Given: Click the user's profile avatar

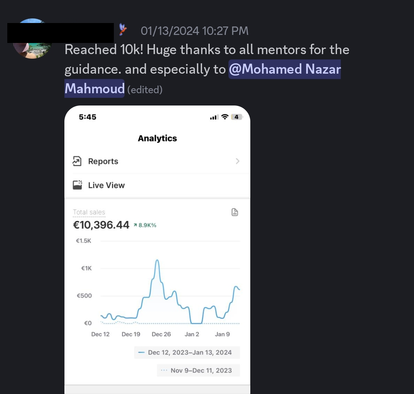Looking at the screenshot, I should (x=32, y=39).
